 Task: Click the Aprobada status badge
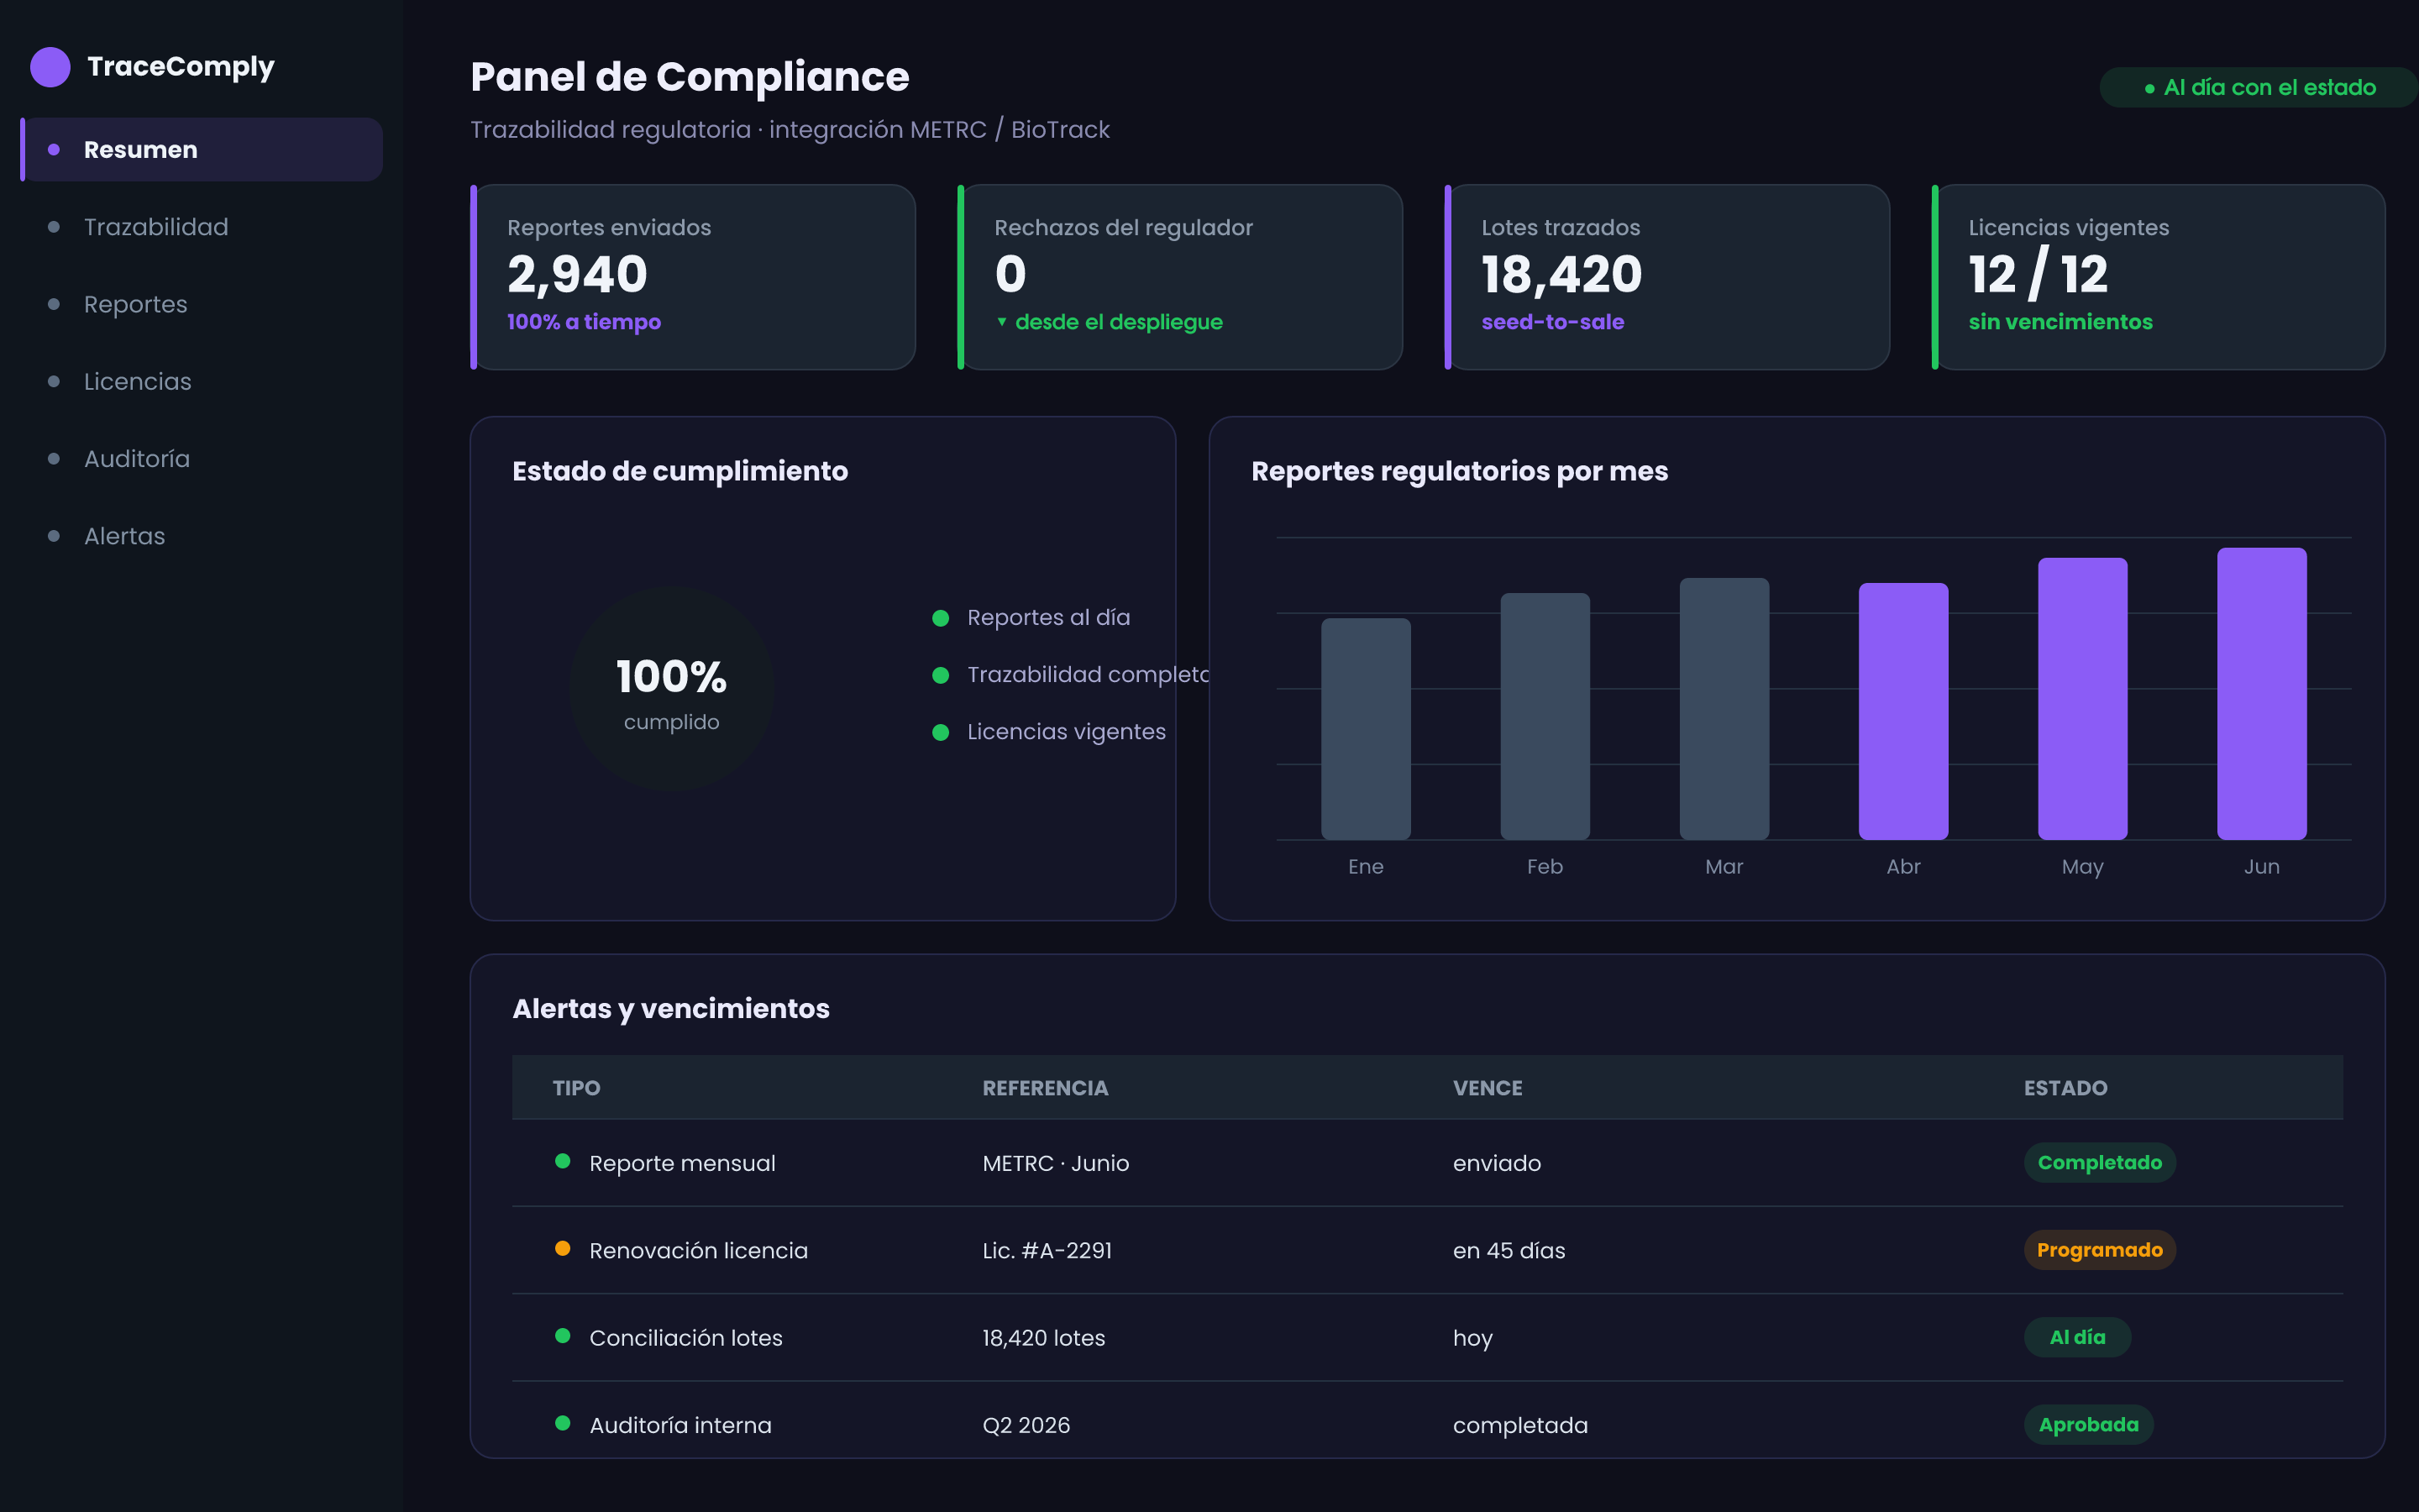[2088, 1425]
